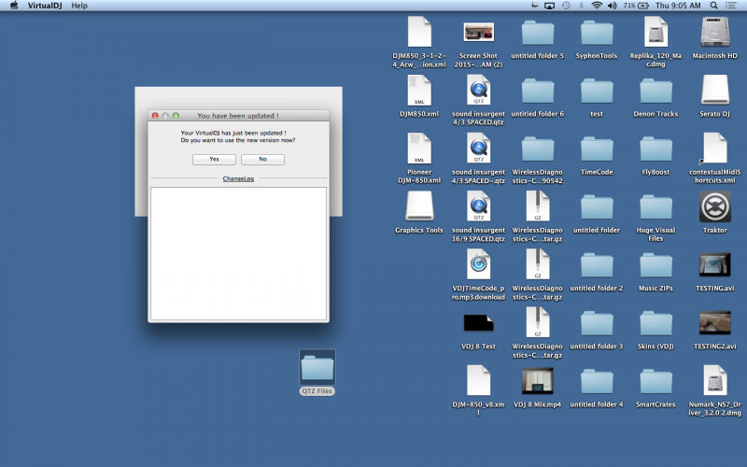Select VDJTimeCode_pro.mp3.download file
This screenshot has height=467, width=747.
coord(478,264)
